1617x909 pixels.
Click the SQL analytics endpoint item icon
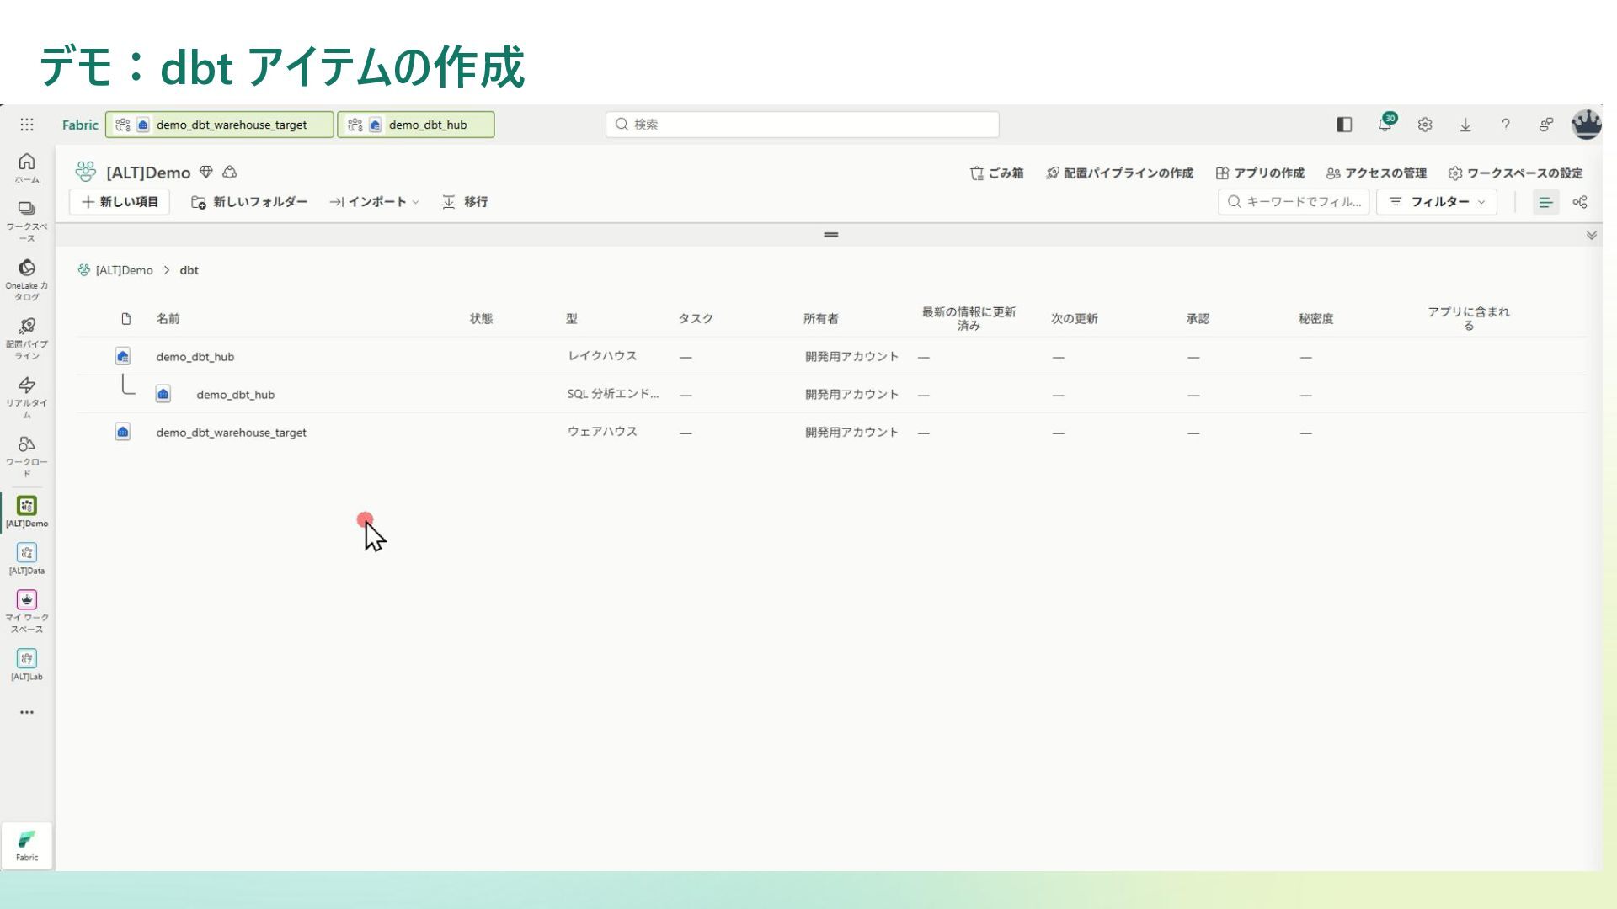(x=163, y=394)
